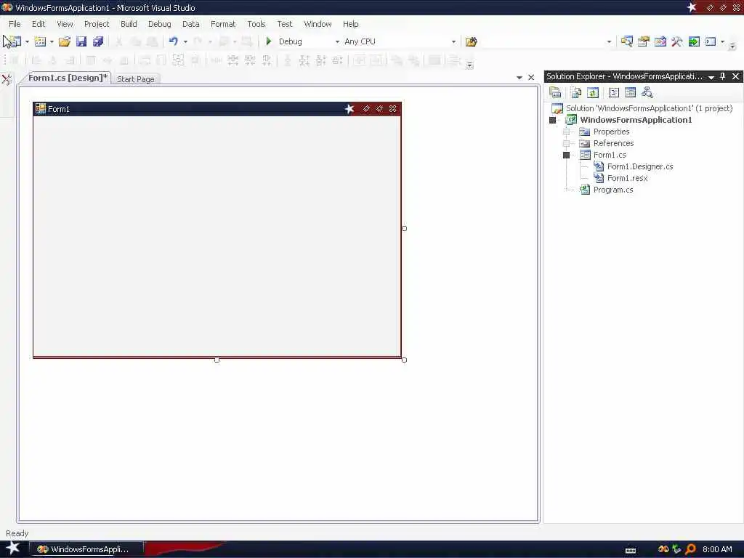Open the Data menu
744x558 pixels.
pyautogui.click(x=191, y=24)
